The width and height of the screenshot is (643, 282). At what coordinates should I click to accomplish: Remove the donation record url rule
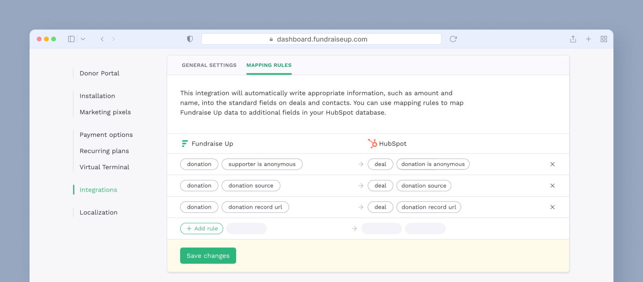point(552,207)
